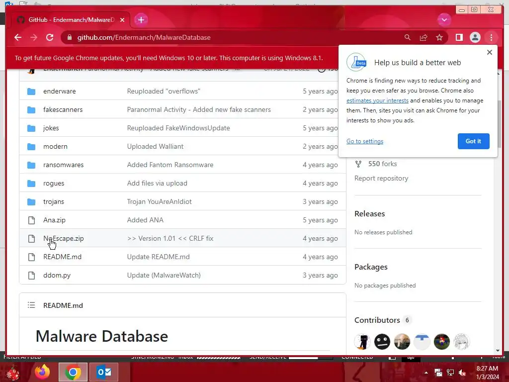Reload the GitHub page
Viewport: 509px width, 382px height.
pyautogui.click(x=50, y=37)
